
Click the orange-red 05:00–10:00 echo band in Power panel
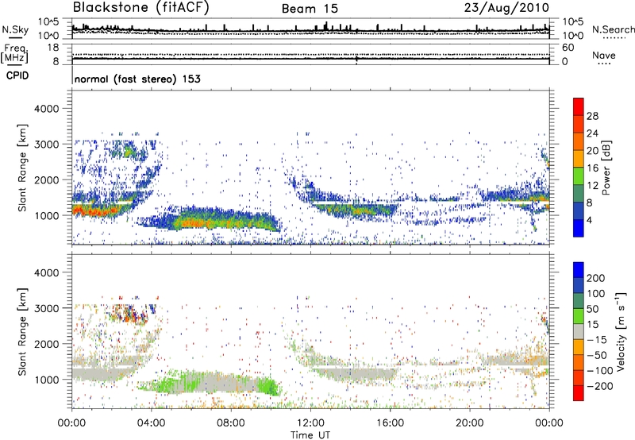[227, 223]
